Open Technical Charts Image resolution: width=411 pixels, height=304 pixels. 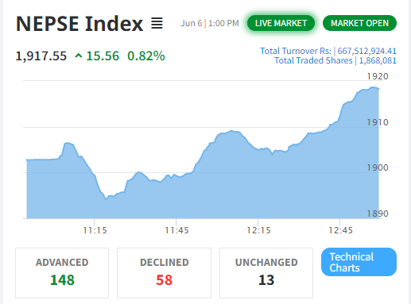359,262
